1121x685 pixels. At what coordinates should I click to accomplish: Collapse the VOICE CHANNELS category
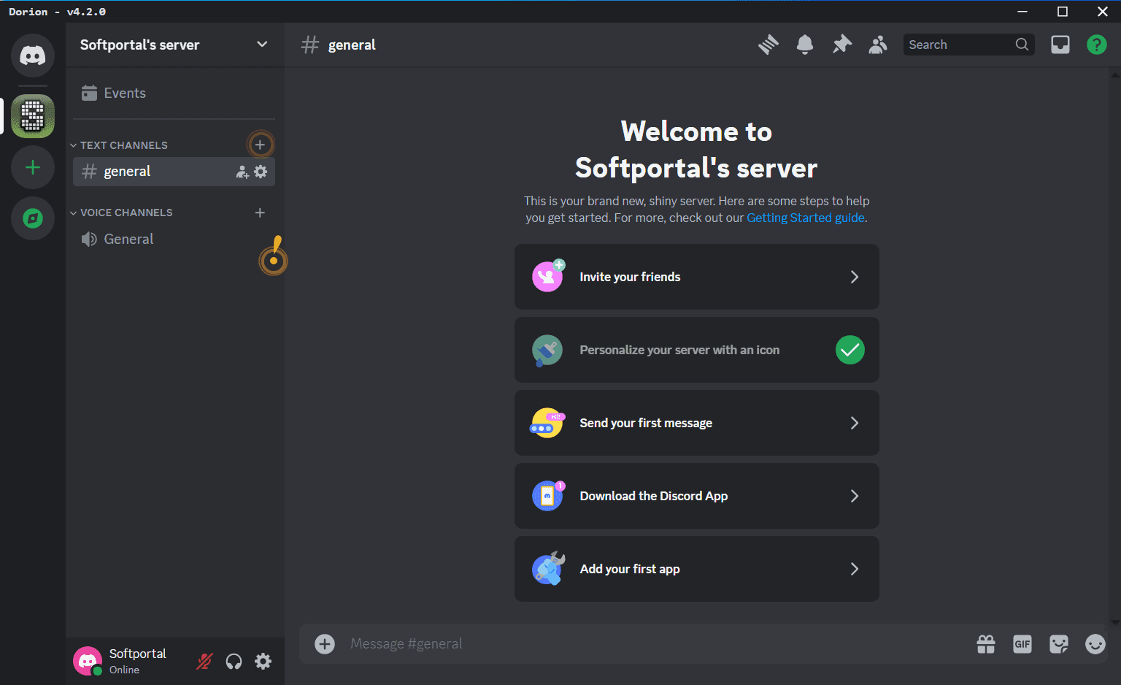tap(121, 213)
